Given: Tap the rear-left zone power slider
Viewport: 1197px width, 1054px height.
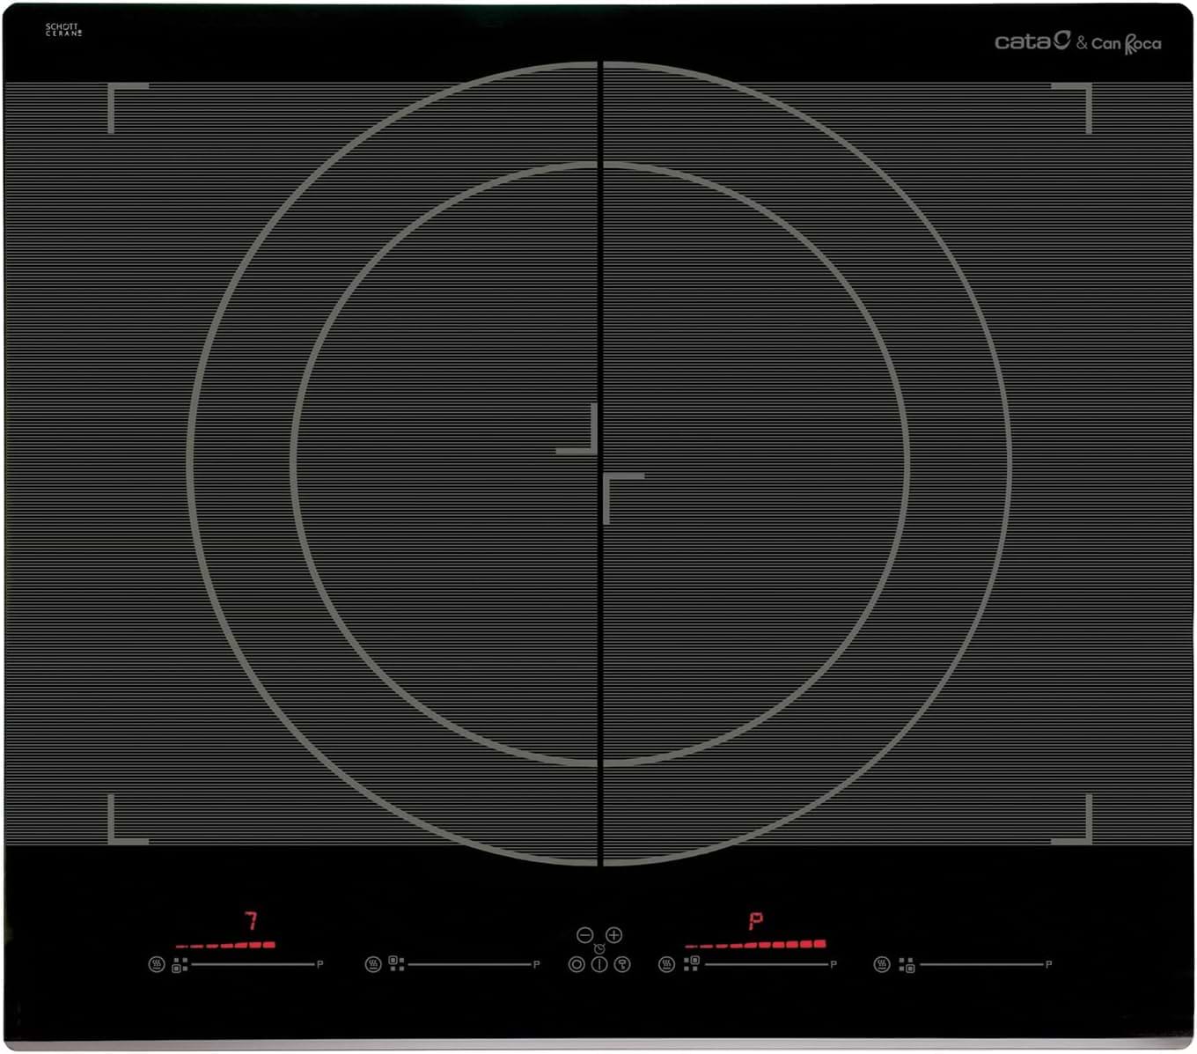Looking at the screenshot, I should [x=469, y=965].
